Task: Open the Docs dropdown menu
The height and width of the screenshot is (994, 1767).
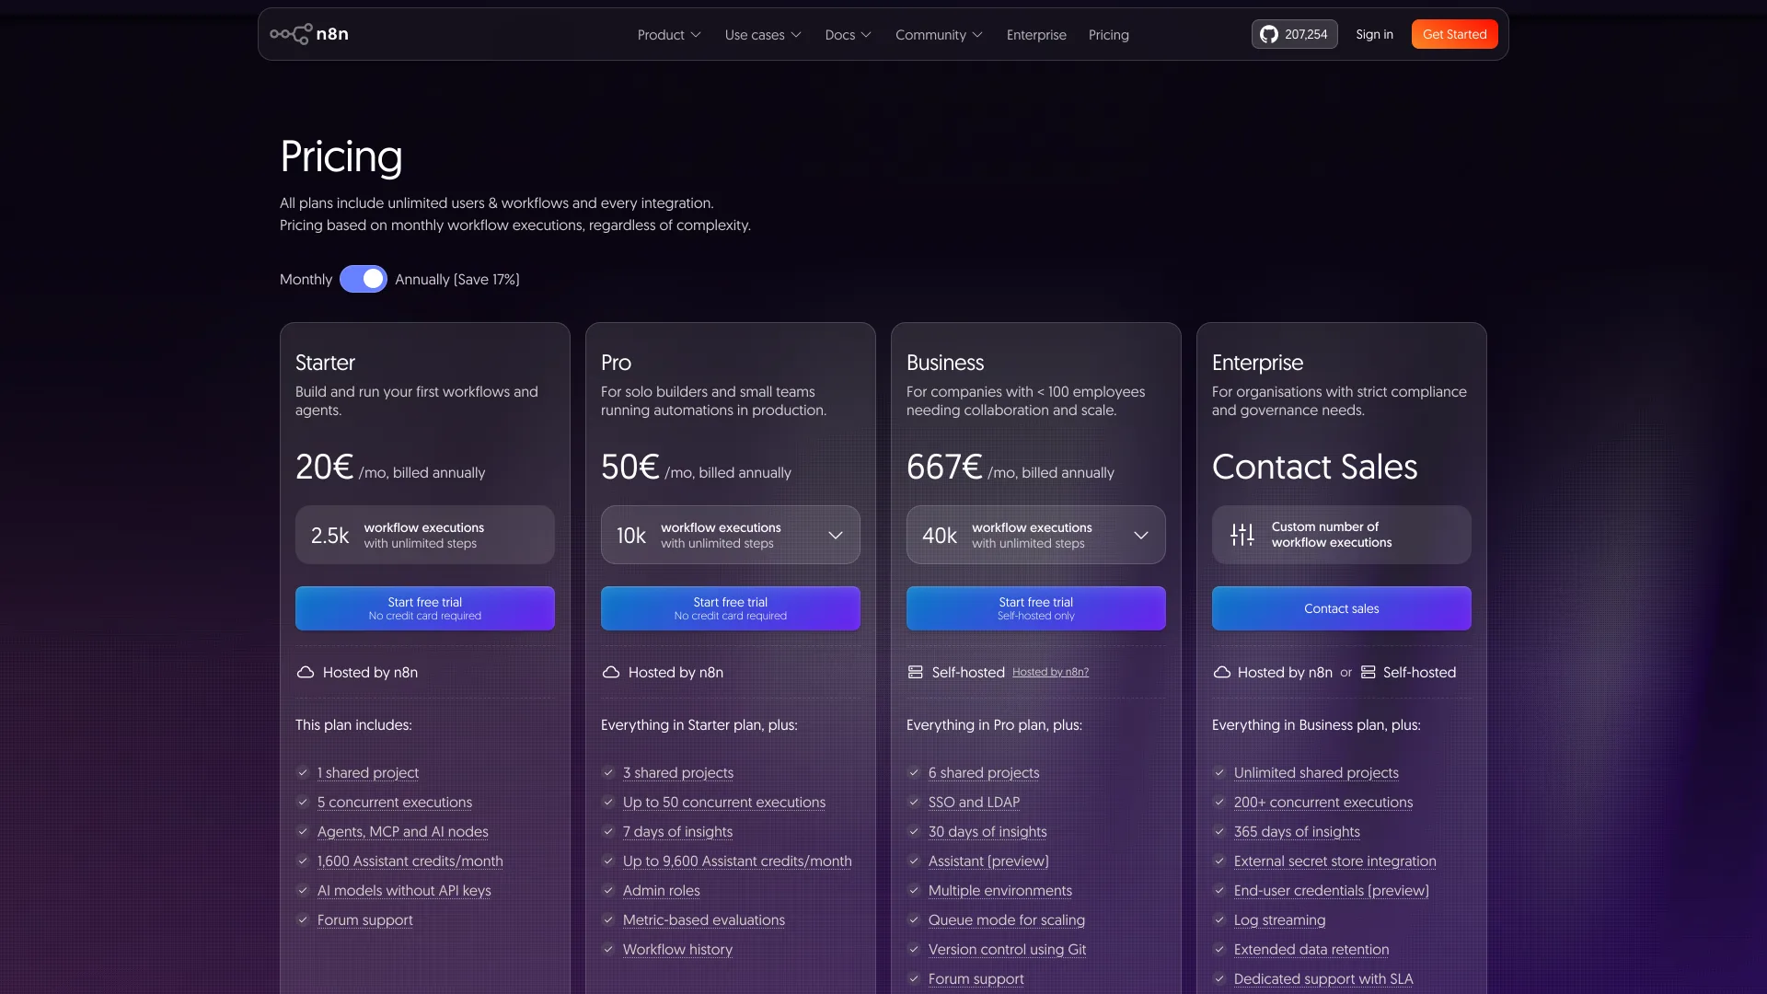Action: click(848, 35)
